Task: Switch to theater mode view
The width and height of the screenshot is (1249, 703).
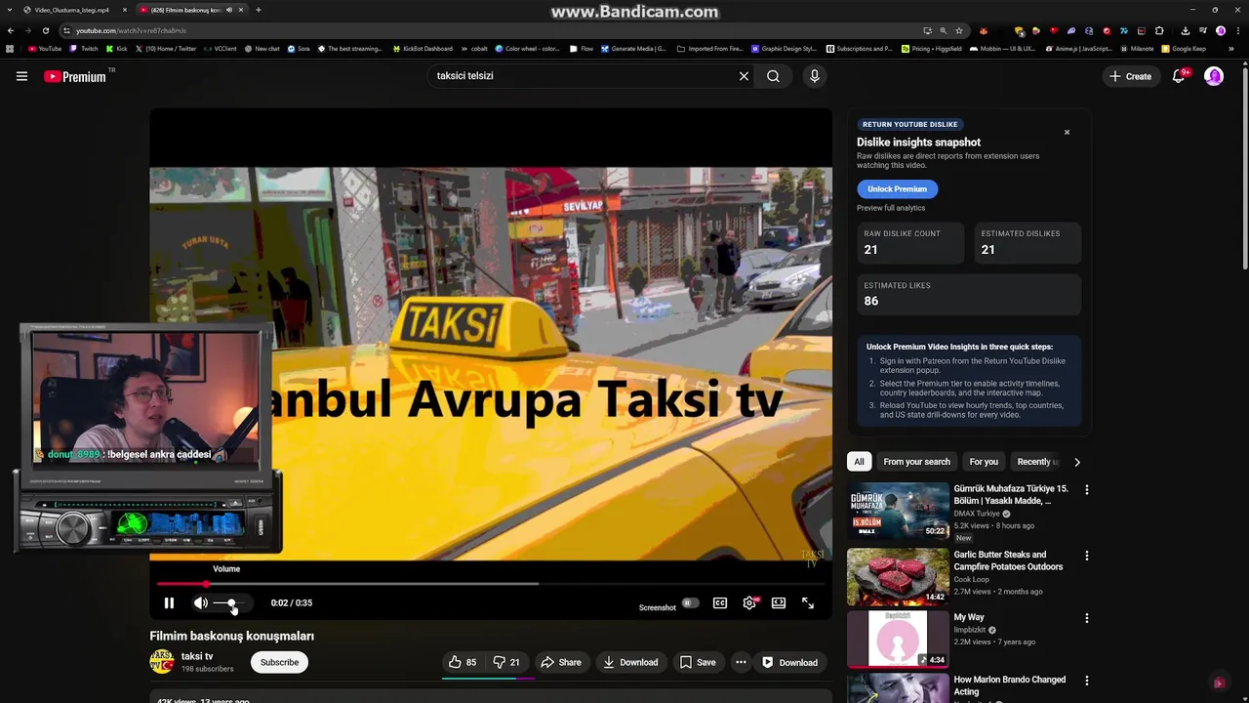Action: click(x=779, y=603)
